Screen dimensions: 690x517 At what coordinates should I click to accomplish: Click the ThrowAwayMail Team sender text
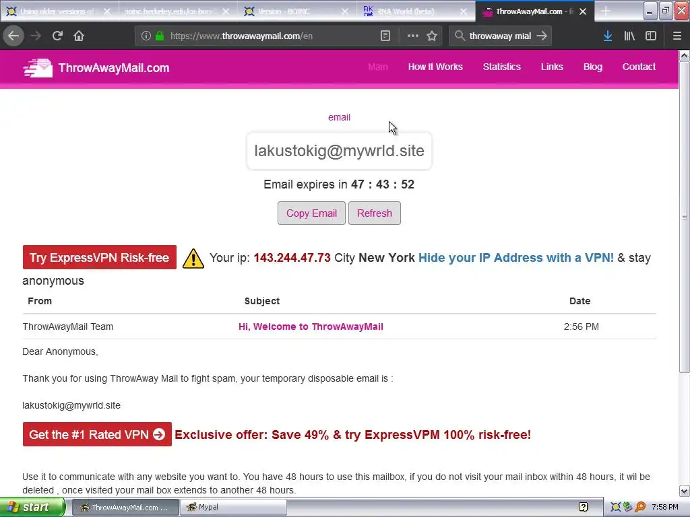click(x=68, y=326)
